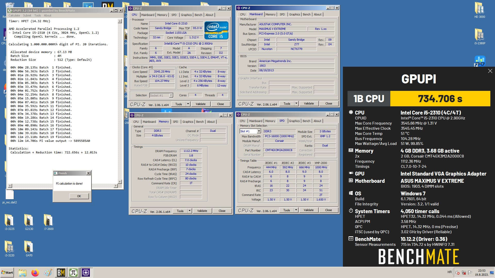Open the Tools menu in GPUPI
Screen dimensions: 495x278
pyautogui.click(x=38, y=15)
